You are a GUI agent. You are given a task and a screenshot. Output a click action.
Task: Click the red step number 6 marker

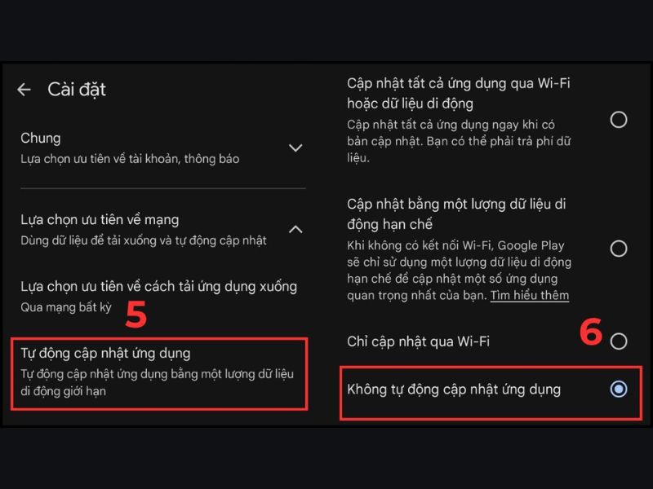(x=591, y=332)
